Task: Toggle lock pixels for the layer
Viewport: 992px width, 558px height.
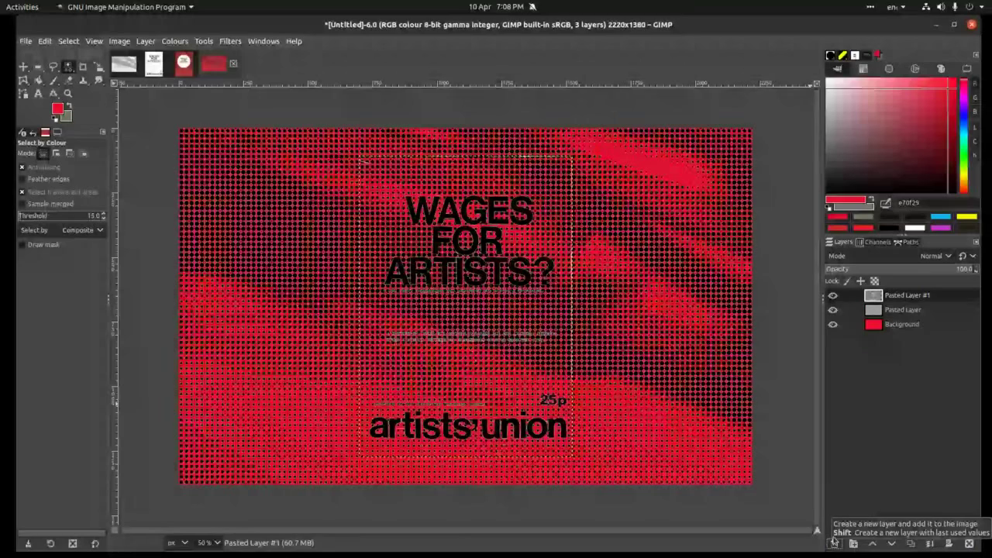Action: (847, 281)
